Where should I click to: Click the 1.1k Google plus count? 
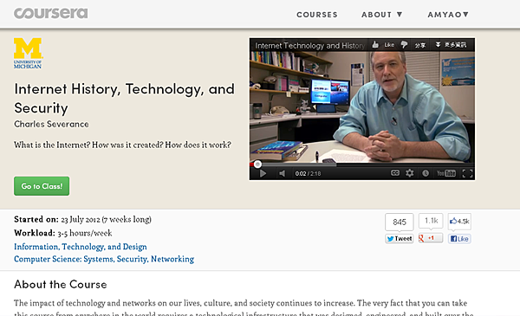tap(431, 221)
